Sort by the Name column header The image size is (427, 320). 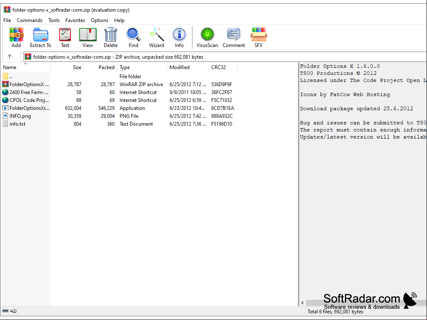[x=25, y=67]
